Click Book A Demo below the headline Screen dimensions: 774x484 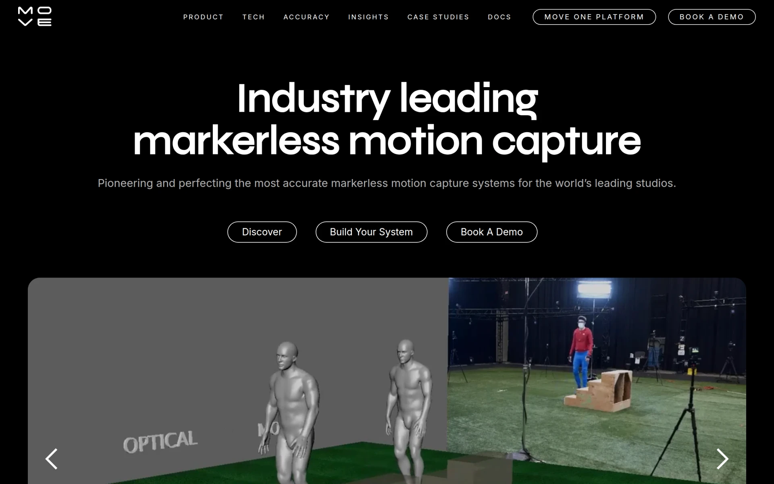[x=491, y=232]
